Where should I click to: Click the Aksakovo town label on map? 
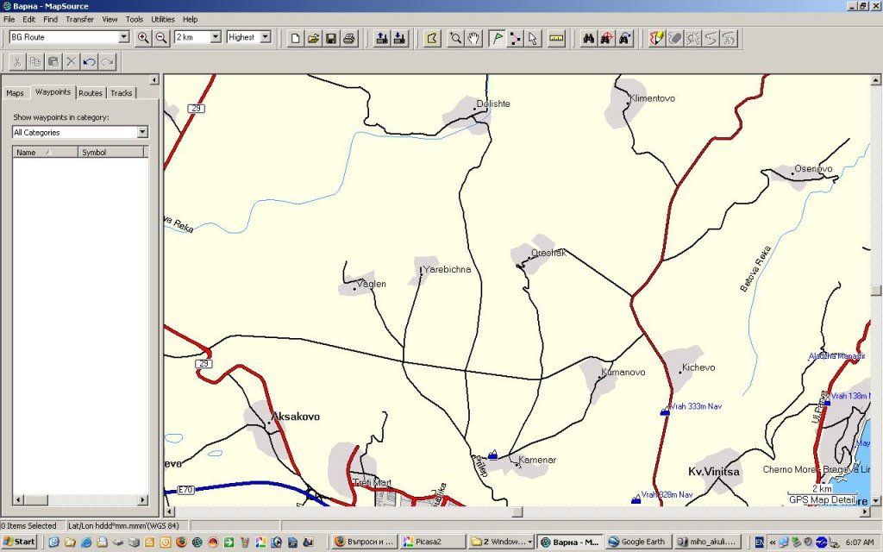[295, 417]
